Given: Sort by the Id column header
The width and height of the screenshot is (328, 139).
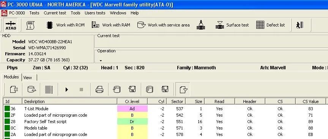Looking at the screenshot, I should pyautogui.click(x=13, y=102).
